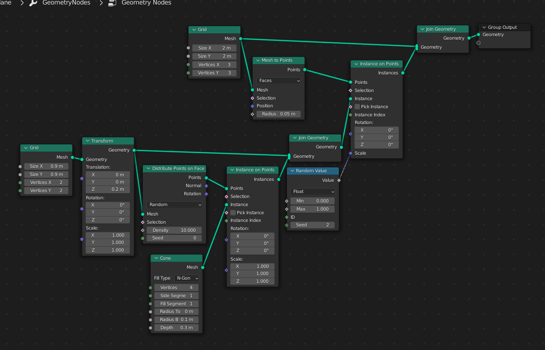Click the Points output socket on Mesh to Points
This screenshot has height=350, width=545.
pyautogui.click(x=305, y=70)
